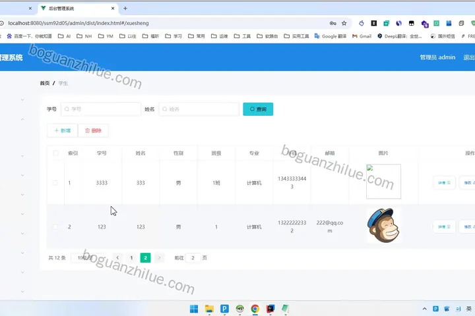Collapse the sidebar menu with upward chevron
Viewport: 475px width, 316px height.
point(22,119)
